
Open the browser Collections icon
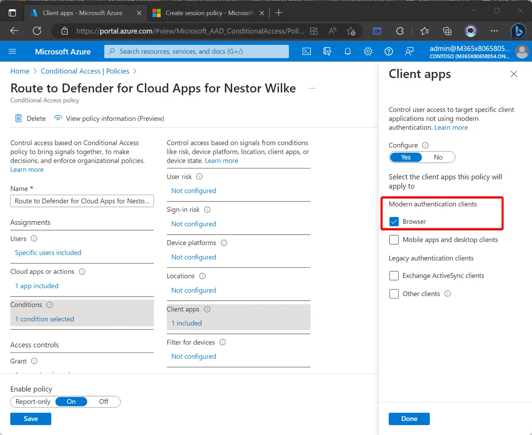coord(447,31)
